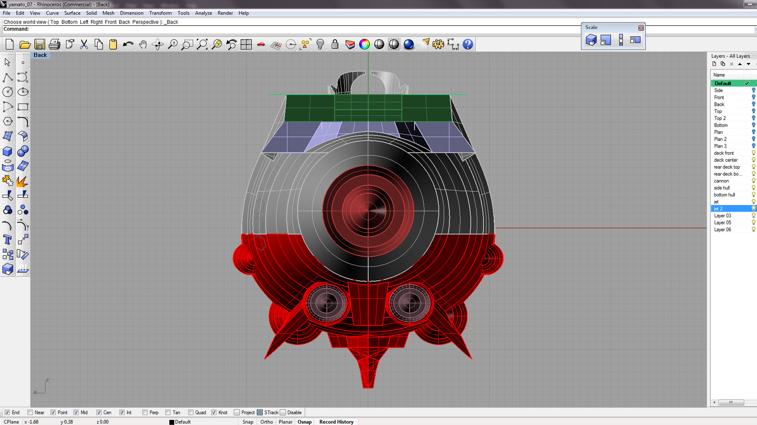Toggle Snap in the status bar
Viewport: 757px width, 425px height.
pos(248,422)
